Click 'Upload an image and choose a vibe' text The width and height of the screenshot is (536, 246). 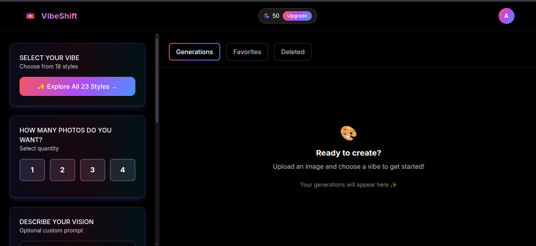pyautogui.click(x=348, y=166)
